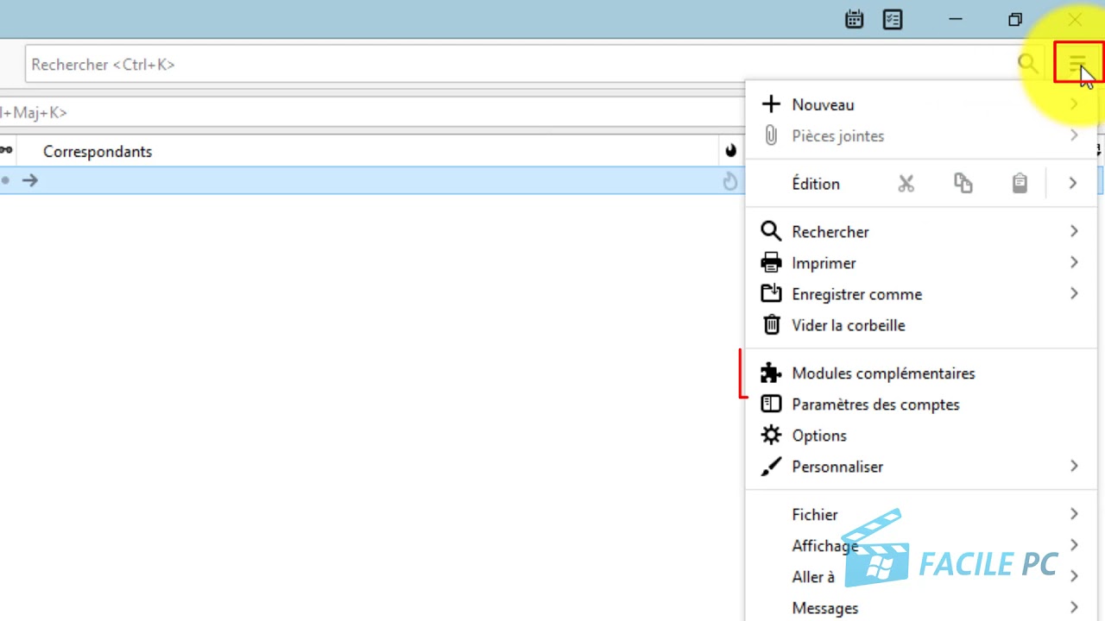Open the Calendar tab icon
The width and height of the screenshot is (1105, 621).
[x=854, y=19]
